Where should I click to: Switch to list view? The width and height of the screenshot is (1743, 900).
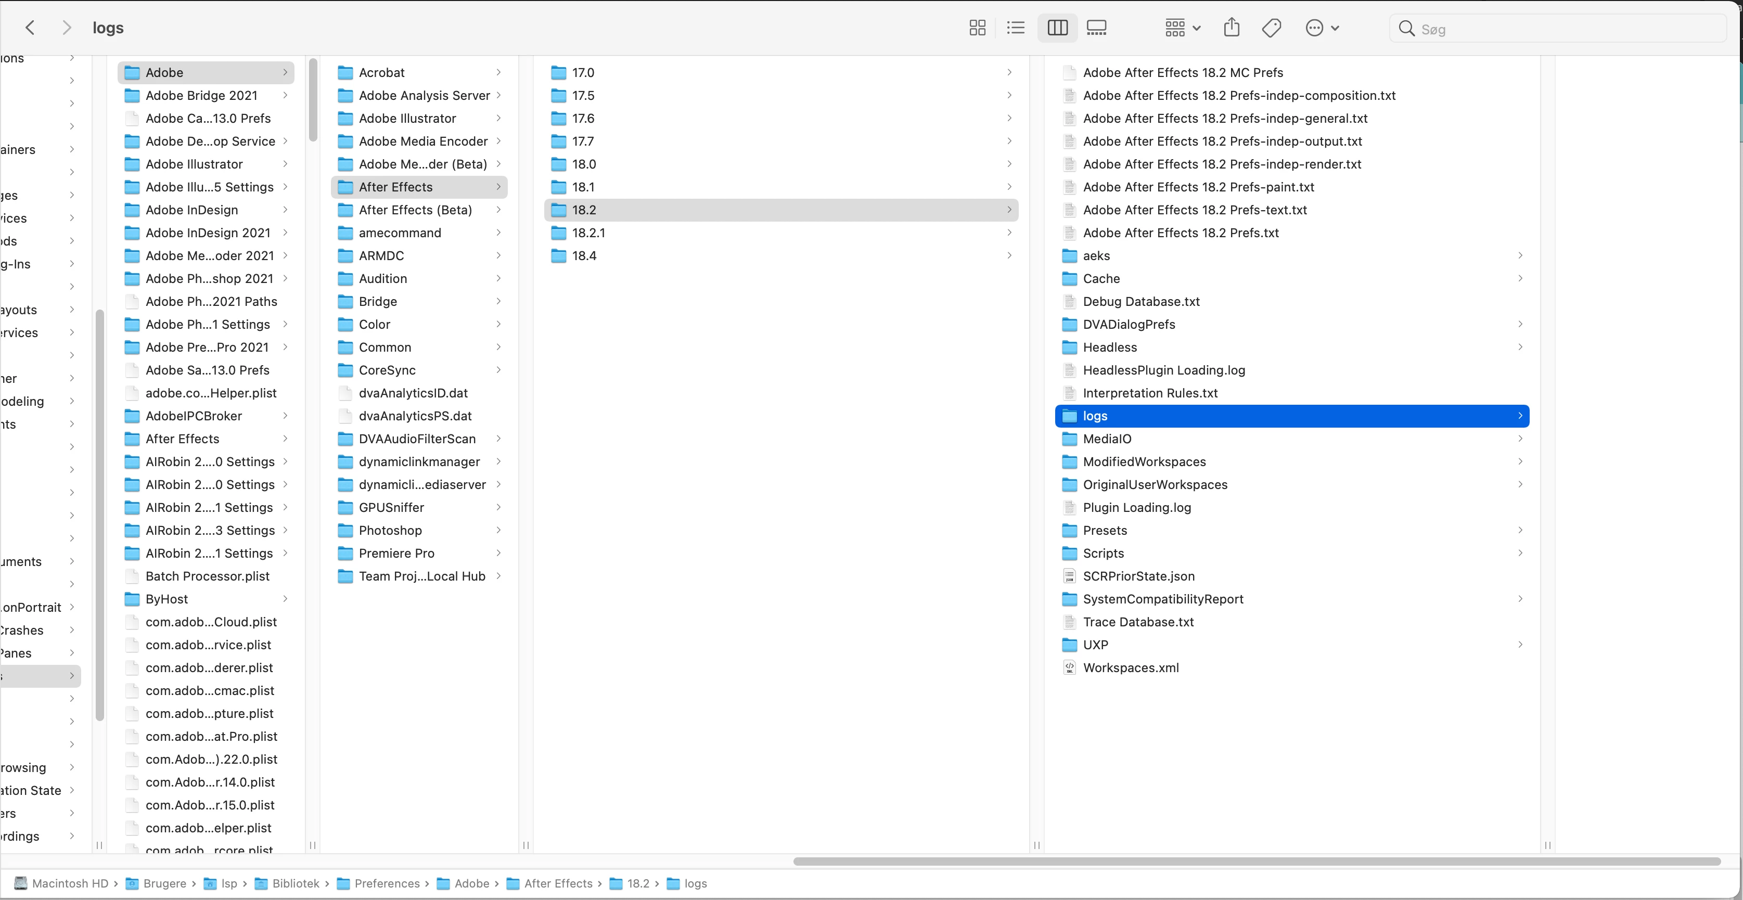click(1016, 28)
